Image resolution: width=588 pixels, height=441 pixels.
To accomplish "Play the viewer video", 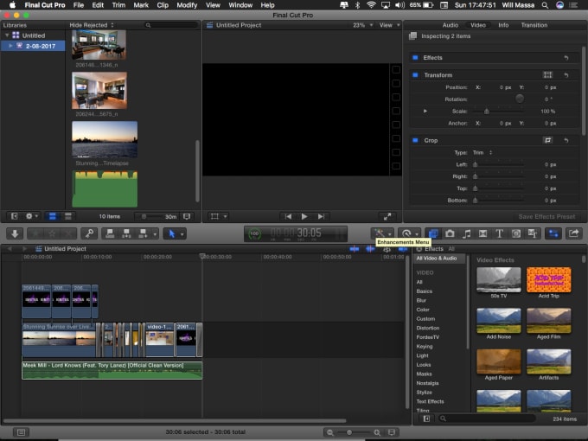I will click(304, 216).
